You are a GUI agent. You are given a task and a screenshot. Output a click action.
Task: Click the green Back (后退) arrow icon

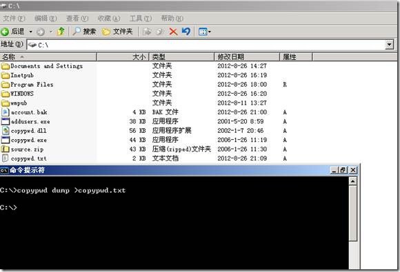click(x=5, y=32)
